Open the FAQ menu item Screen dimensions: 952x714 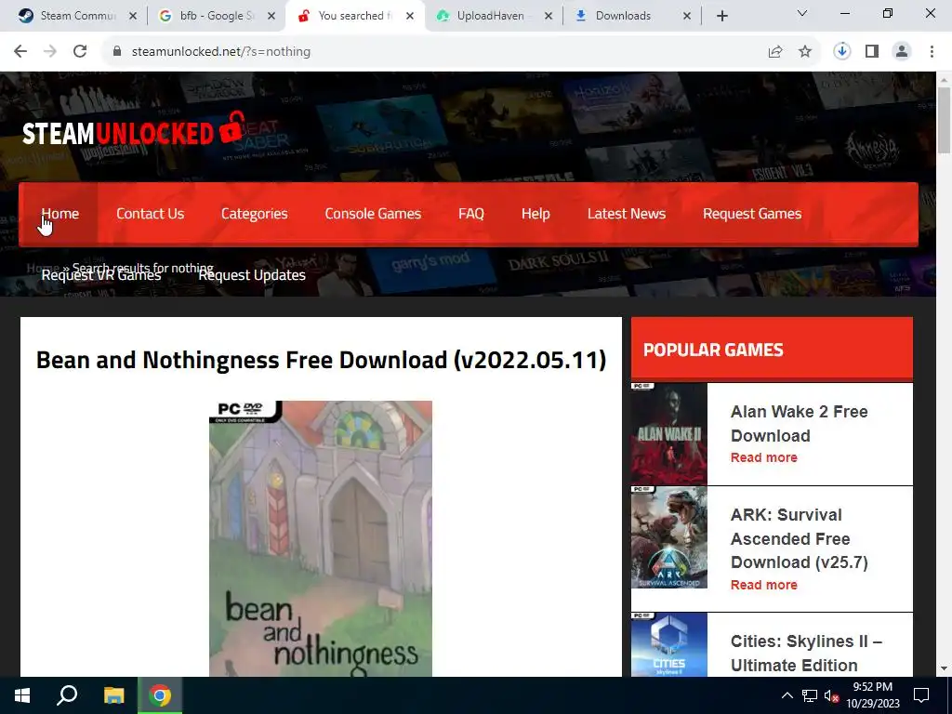[x=471, y=214]
